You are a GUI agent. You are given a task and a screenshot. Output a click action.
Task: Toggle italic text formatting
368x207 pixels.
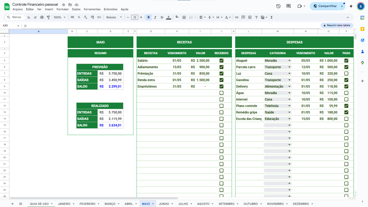pyautogui.click(x=155, y=17)
